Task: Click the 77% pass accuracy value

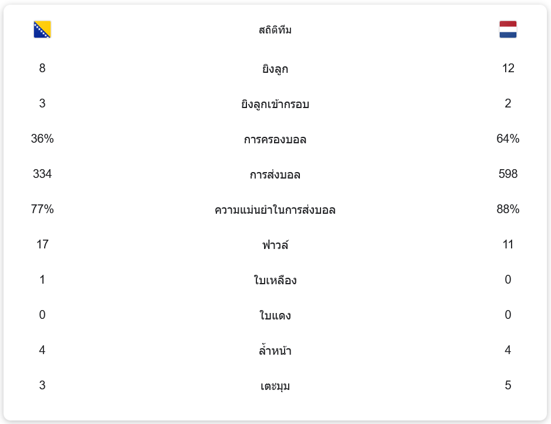Action: 42,209
